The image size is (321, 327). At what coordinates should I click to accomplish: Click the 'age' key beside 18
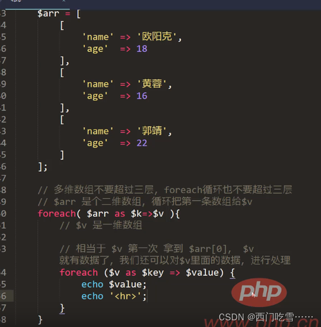coord(95,49)
